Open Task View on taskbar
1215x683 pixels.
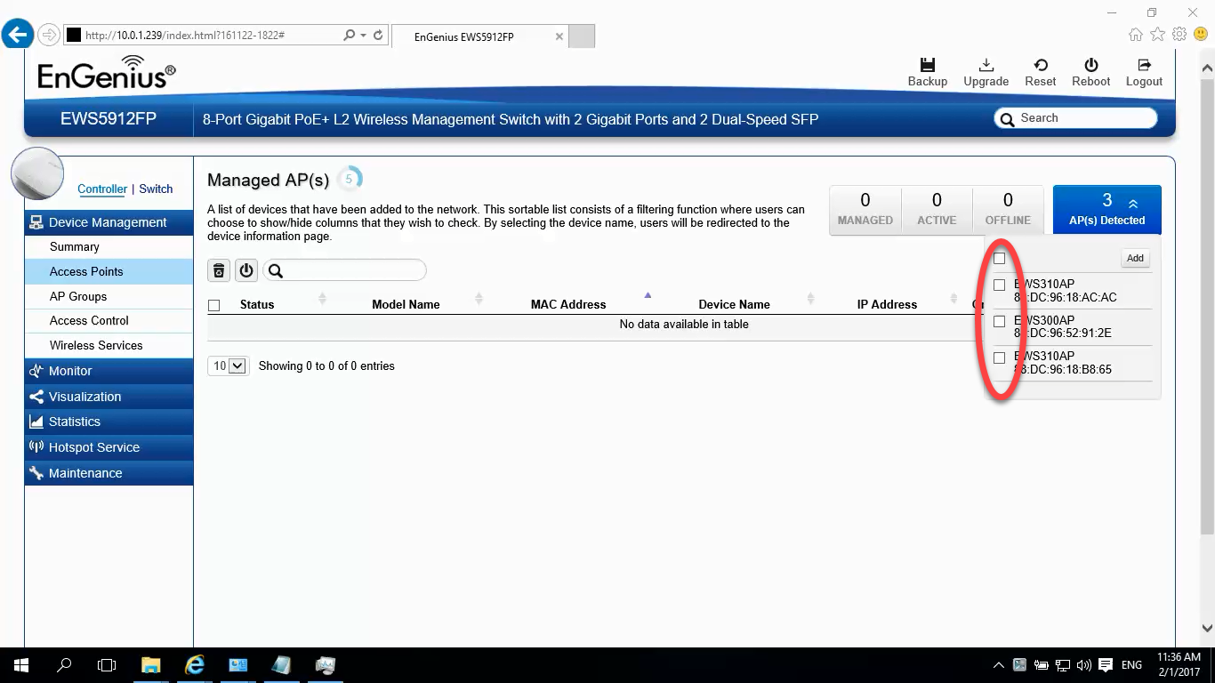pos(107,665)
